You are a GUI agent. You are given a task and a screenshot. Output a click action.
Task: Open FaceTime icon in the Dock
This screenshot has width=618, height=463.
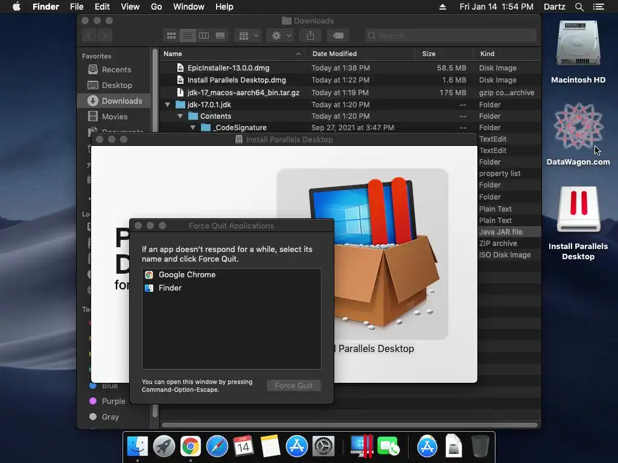(388, 447)
